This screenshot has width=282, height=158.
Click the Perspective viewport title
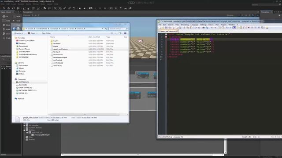pos(28,12)
